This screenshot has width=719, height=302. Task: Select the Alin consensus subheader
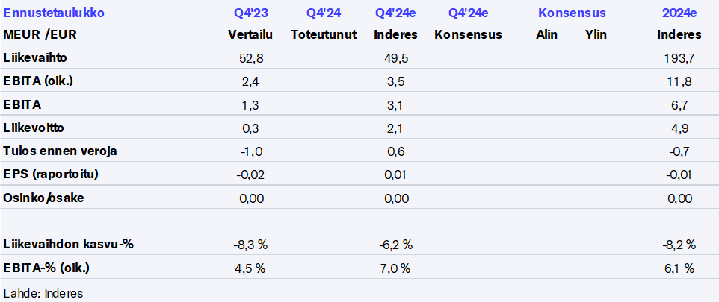[547, 34]
